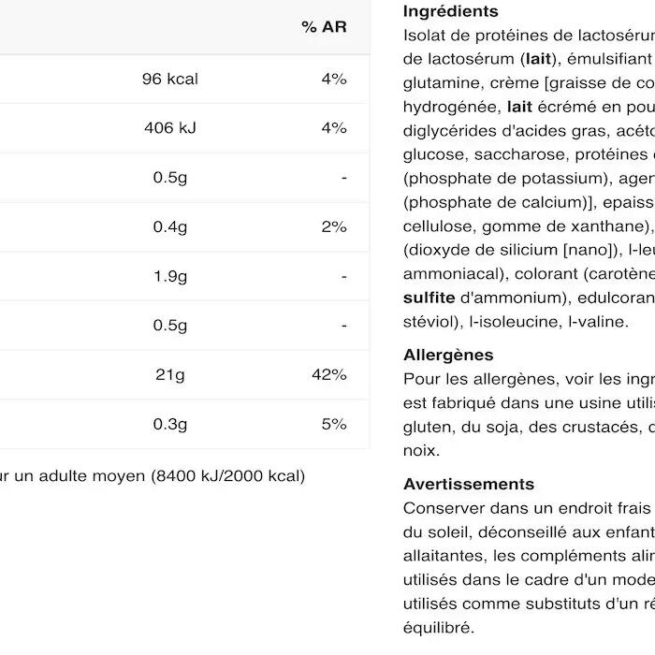The image size is (655, 655).
Task: Select the 2% reference intake value
Action: pos(333,226)
